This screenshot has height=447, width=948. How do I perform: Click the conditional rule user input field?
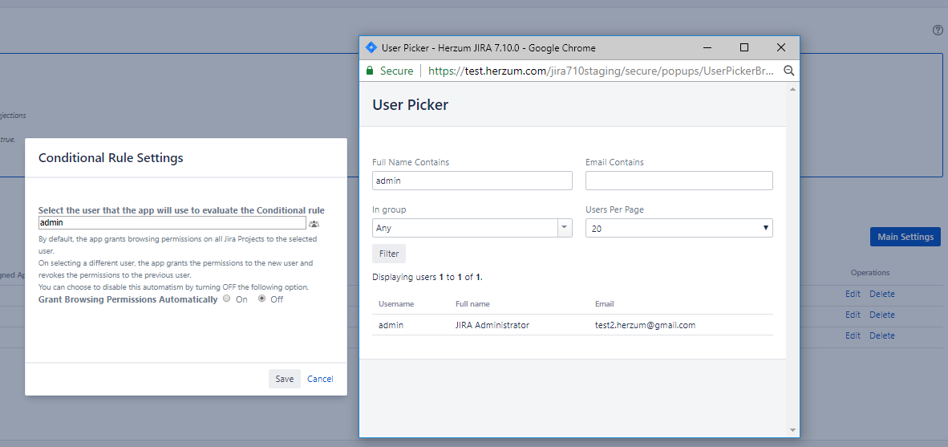[172, 222]
